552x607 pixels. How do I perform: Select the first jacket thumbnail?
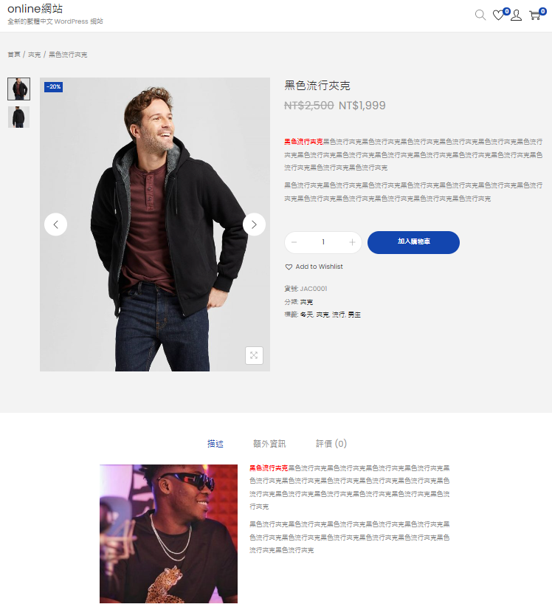click(x=18, y=89)
